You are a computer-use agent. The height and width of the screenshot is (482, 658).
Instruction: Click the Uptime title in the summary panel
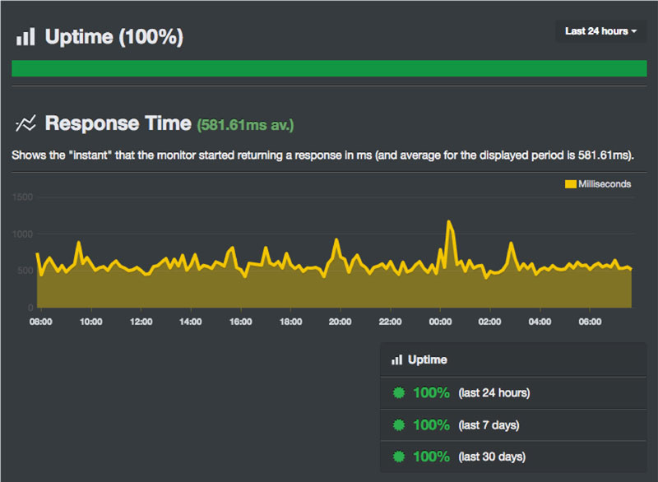point(427,360)
